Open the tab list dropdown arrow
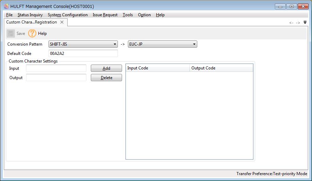Viewport: 312px width, 181px height. tap(305, 22)
